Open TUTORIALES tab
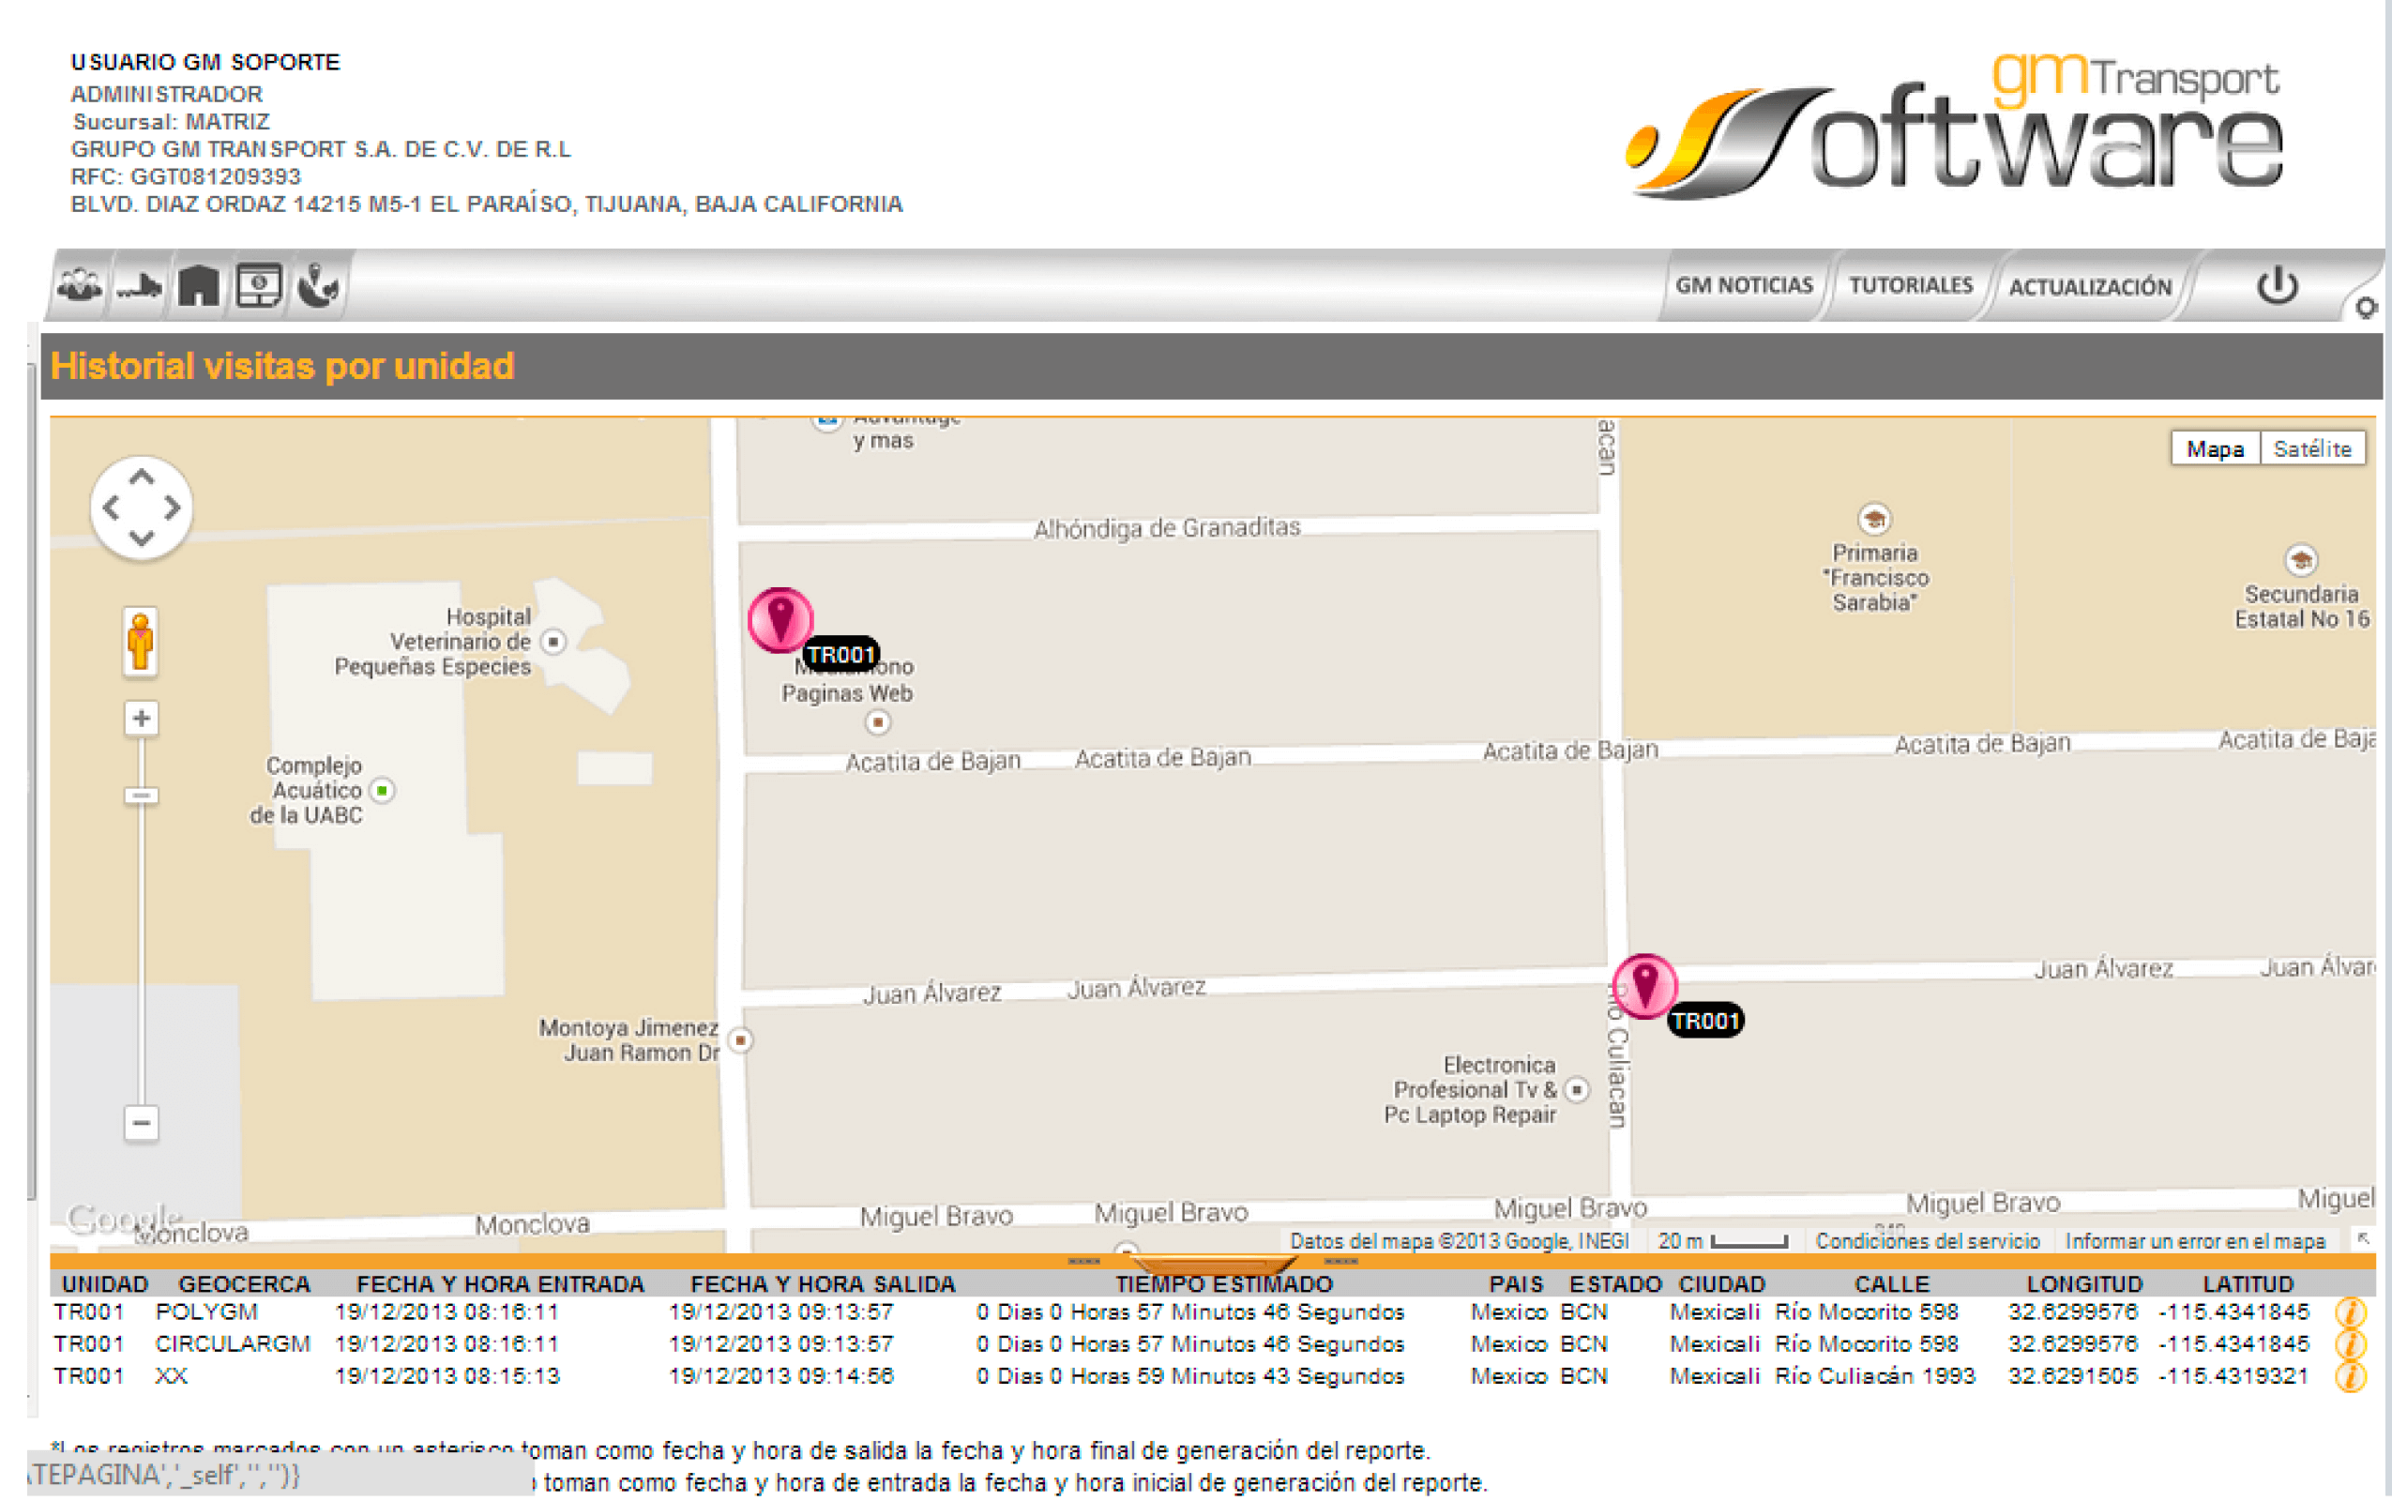Image resolution: width=2392 pixels, height=1501 pixels. [1910, 286]
